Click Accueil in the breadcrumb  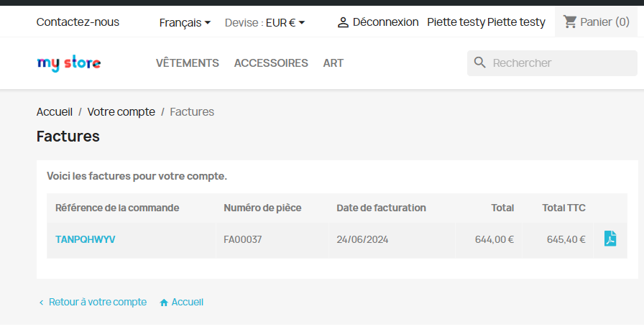pos(54,112)
